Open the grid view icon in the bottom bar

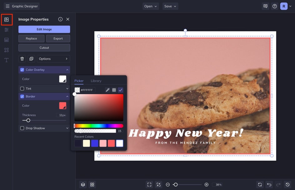click(92, 185)
